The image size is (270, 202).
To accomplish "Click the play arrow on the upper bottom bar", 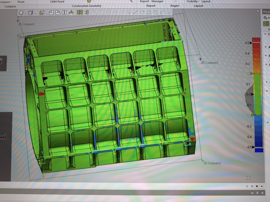I will (247, 186).
